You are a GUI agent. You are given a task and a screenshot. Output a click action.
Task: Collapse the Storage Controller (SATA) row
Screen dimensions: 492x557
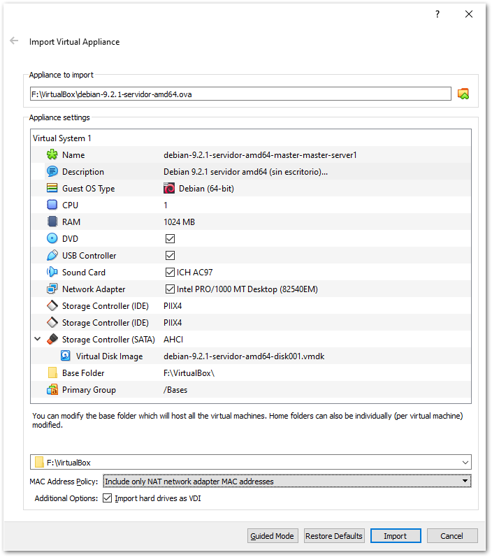coord(37,339)
